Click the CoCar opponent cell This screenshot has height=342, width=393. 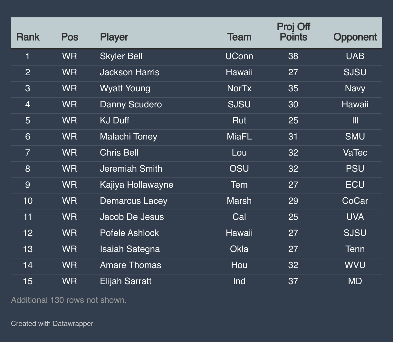point(355,201)
